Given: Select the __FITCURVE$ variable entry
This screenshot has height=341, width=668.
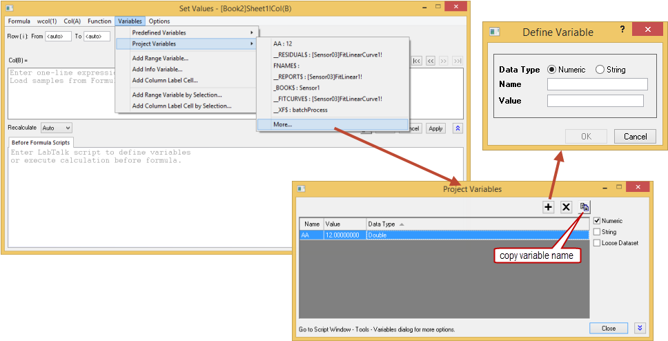Looking at the screenshot, I should click(x=333, y=99).
